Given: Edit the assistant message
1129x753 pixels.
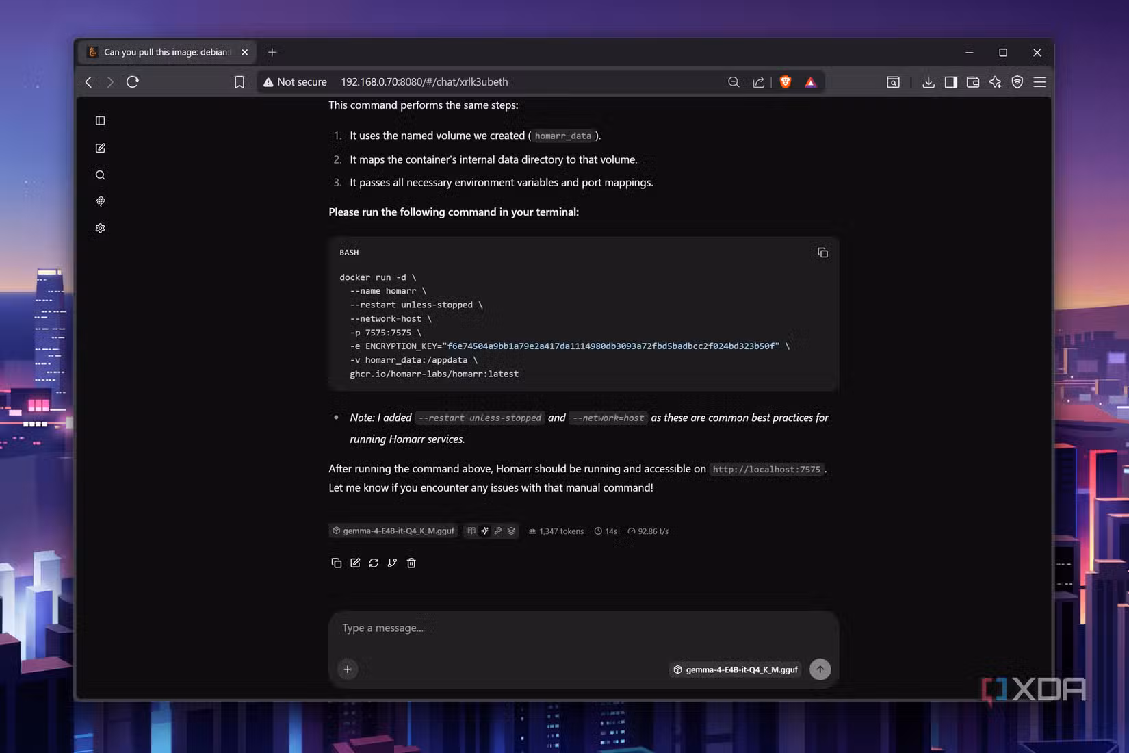Looking at the screenshot, I should 355,563.
